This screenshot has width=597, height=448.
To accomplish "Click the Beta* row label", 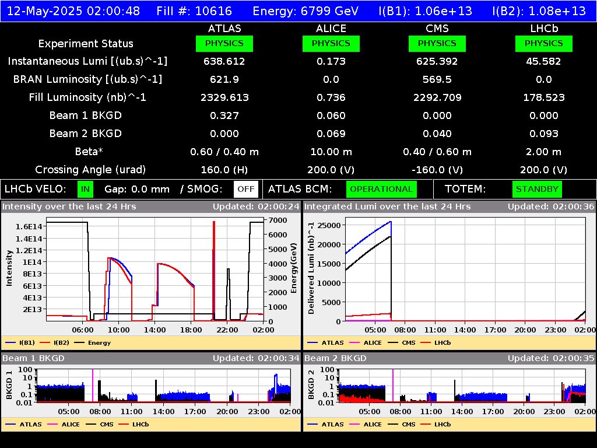I will [89, 152].
